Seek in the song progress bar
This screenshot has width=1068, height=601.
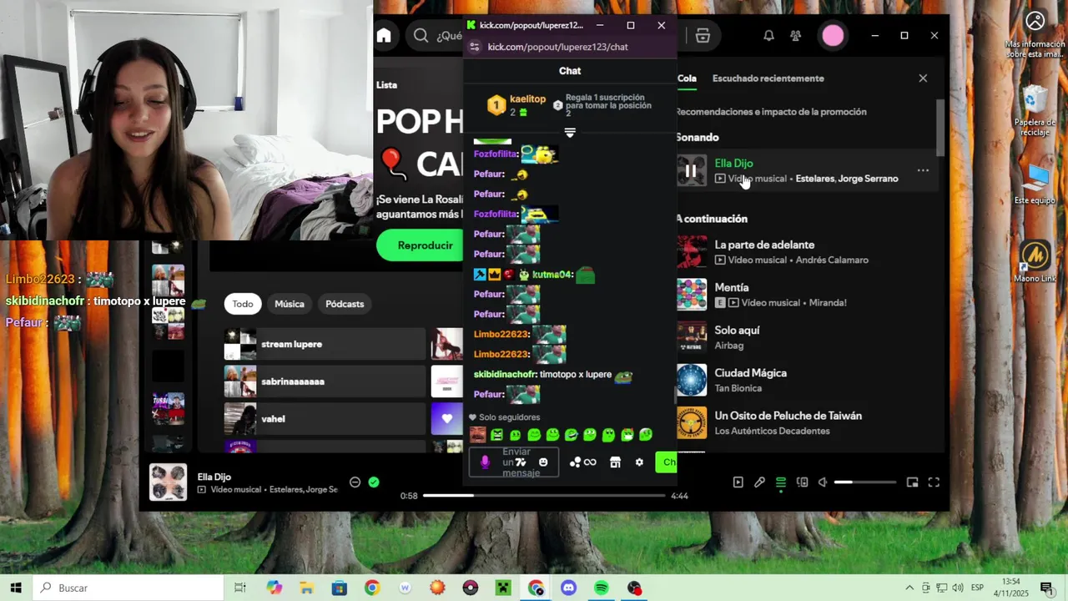coord(544,496)
